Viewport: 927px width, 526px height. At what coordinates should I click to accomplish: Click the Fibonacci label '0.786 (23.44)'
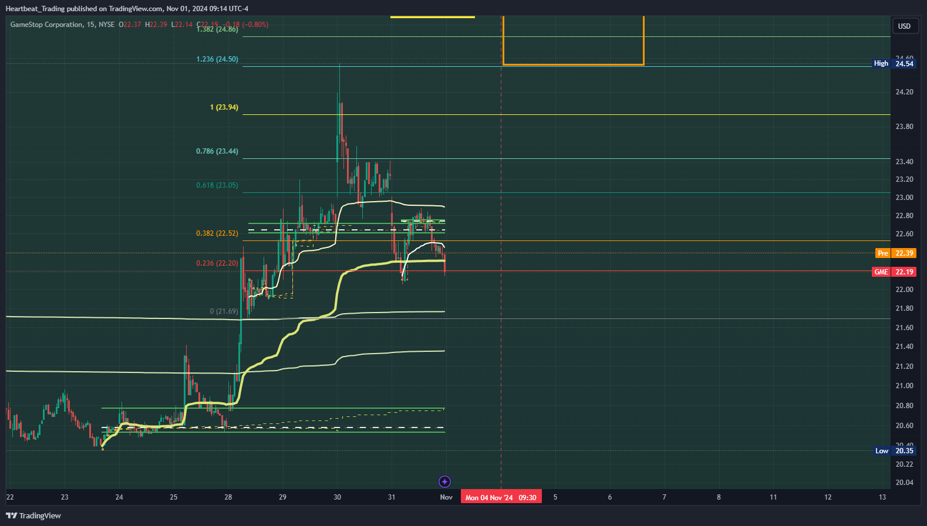(x=217, y=151)
